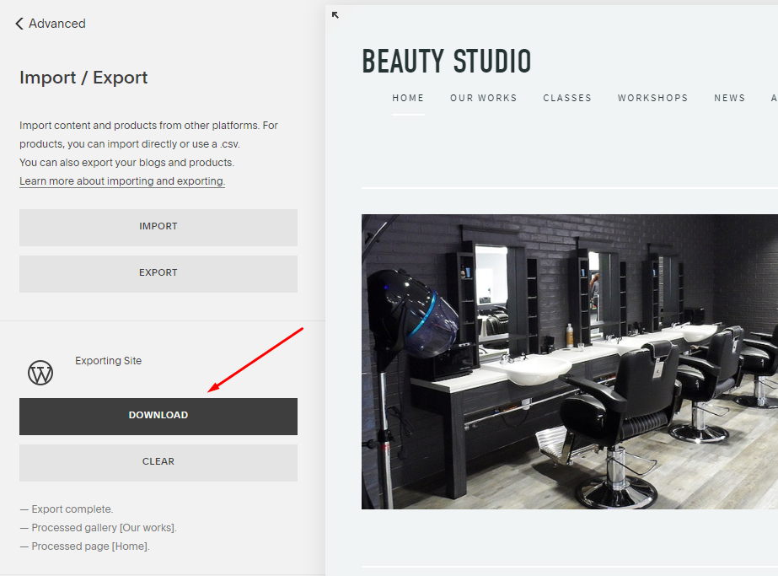778x576 pixels.
Task: Go to the HOME navigation item
Action: tap(408, 98)
